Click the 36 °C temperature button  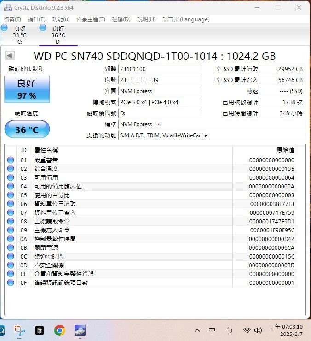(27, 129)
